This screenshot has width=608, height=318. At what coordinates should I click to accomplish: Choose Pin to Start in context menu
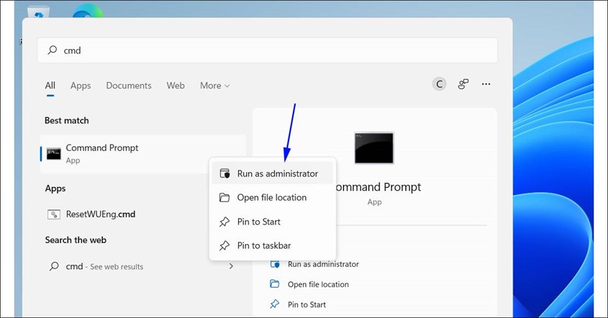click(272, 222)
